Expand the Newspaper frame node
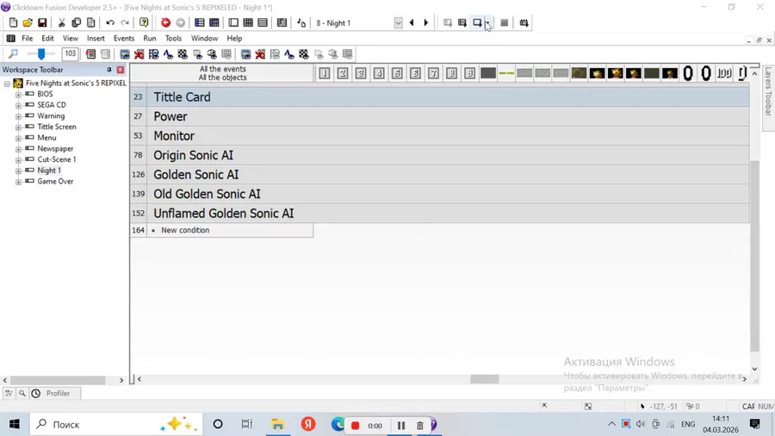775x436 pixels. [18, 149]
